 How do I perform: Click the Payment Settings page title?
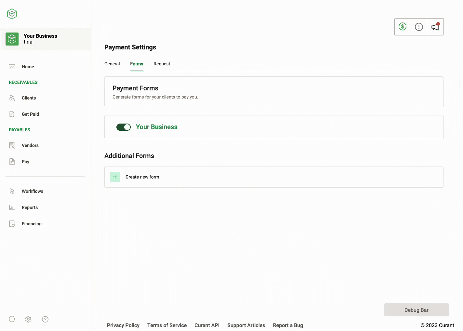(x=130, y=47)
